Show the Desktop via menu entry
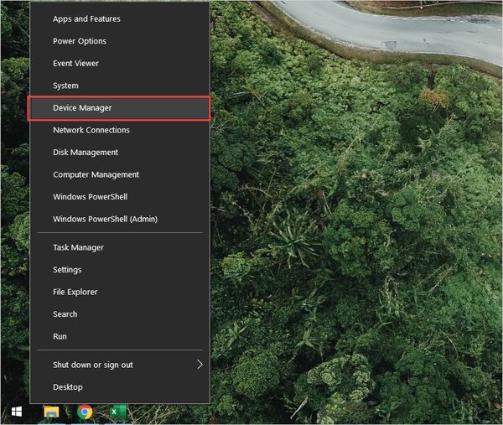503x425 pixels. click(68, 387)
